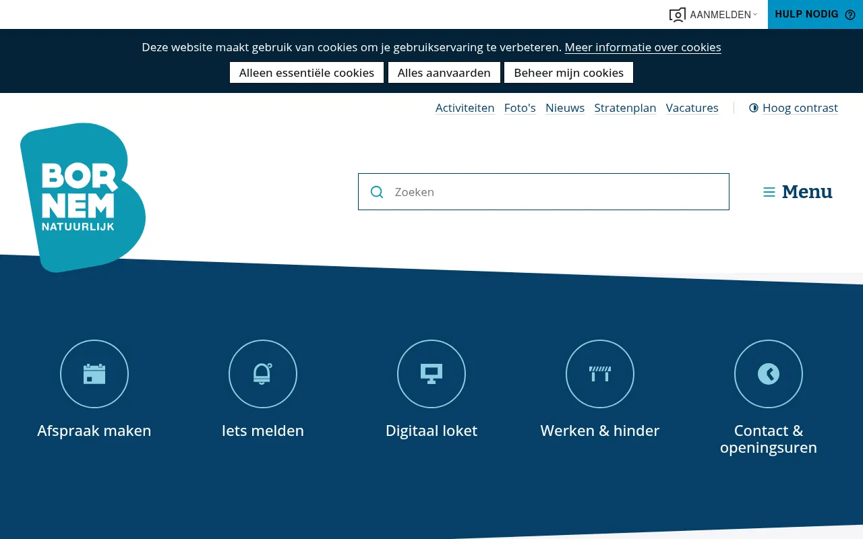Click the user icon beside Aanmelden

point(678,15)
